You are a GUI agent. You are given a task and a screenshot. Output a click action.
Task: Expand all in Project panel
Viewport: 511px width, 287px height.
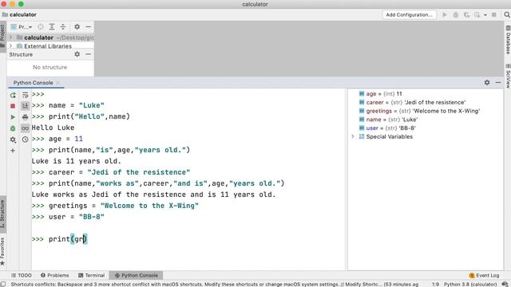pos(51,26)
